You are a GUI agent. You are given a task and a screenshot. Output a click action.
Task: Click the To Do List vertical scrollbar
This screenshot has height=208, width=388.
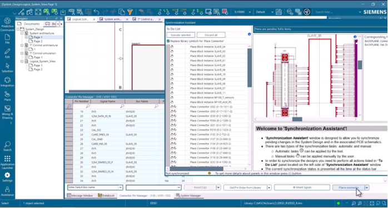pos(250,105)
